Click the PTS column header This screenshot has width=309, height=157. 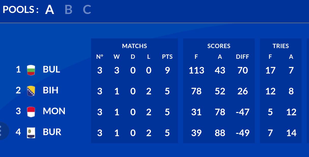[167, 57]
